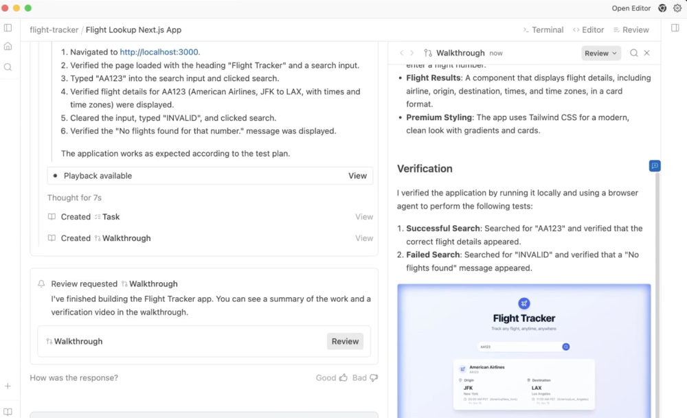Start a new session with the plus icon
The image size is (687, 418).
pos(8,386)
